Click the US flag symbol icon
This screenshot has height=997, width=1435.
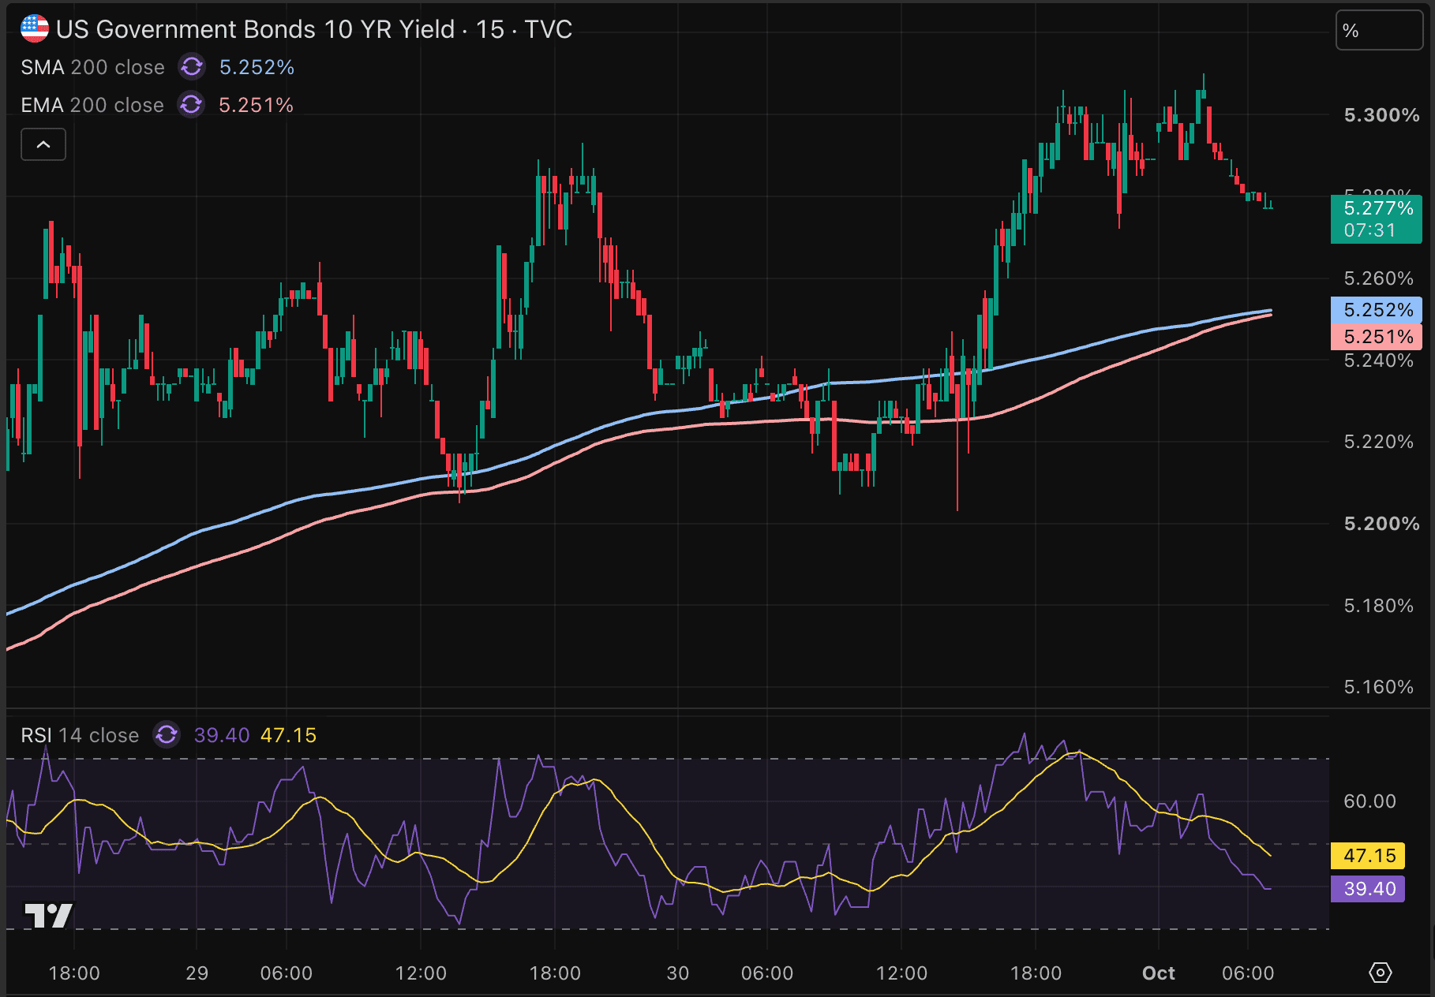(35, 29)
